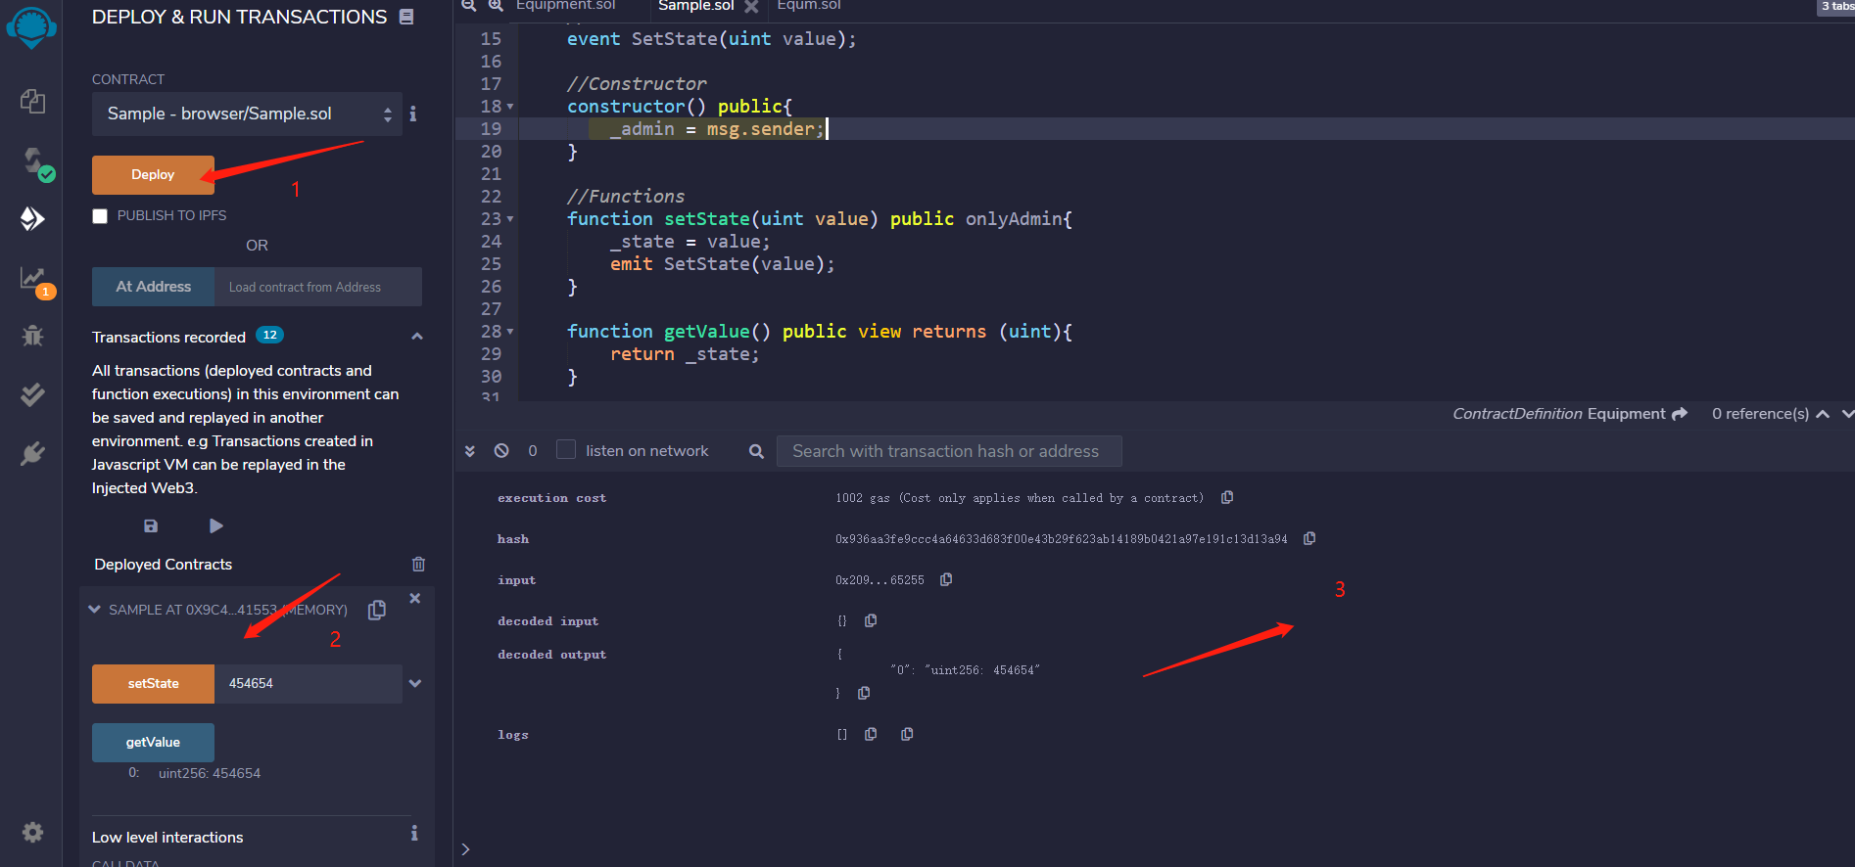Save recorded transactions disk icon
Screen dimensions: 1855x867
click(x=151, y=525)
